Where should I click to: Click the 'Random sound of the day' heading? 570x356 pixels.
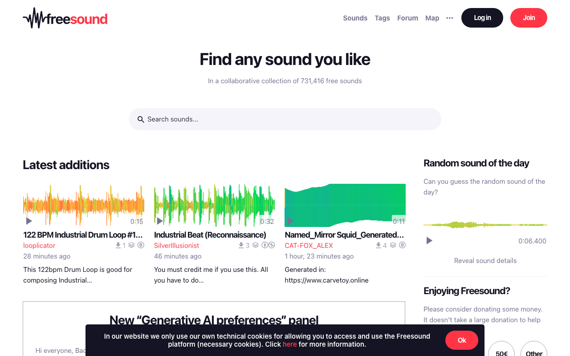coord(476,163)
